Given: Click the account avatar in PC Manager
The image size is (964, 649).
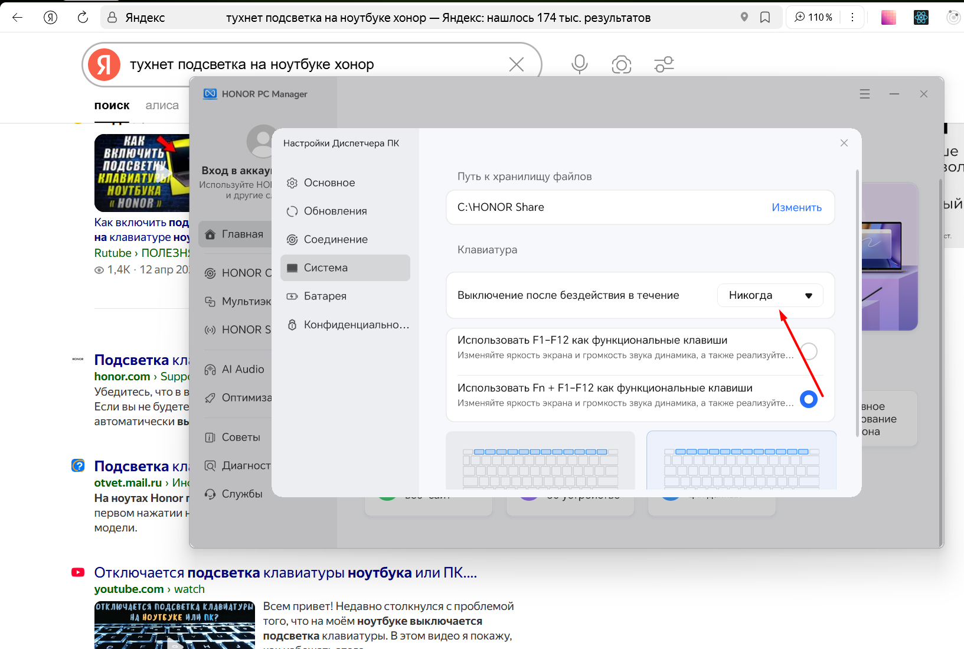Looking at the screenshot, I should (x=260, y=142).
